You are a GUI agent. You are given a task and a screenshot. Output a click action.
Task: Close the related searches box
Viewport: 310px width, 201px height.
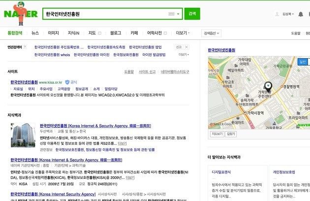[186, 47]
